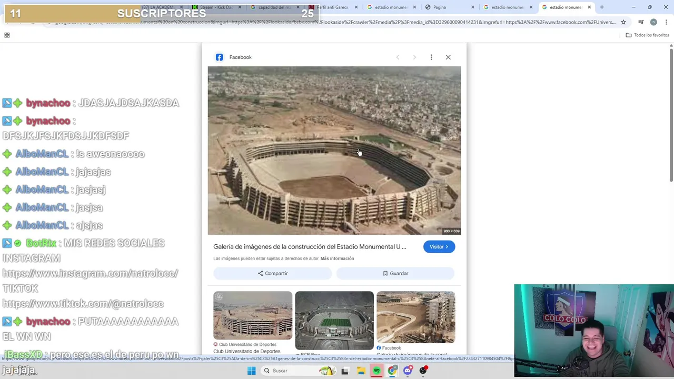Switch to the Stream - Kick Dashboard tab
The width and height of the screenshot is (674, 379).
click(x=216, y=7)
